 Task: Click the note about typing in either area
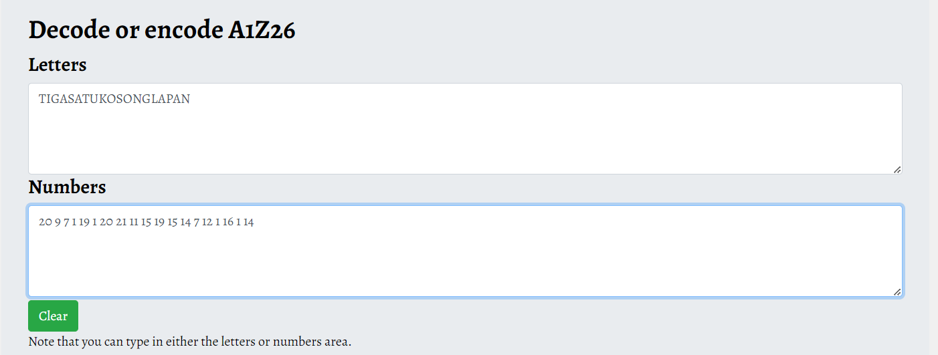[189, 342]
